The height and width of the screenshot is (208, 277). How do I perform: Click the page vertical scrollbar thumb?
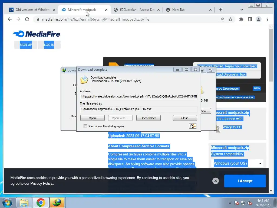pyautogui.click(x=271, y=55)
